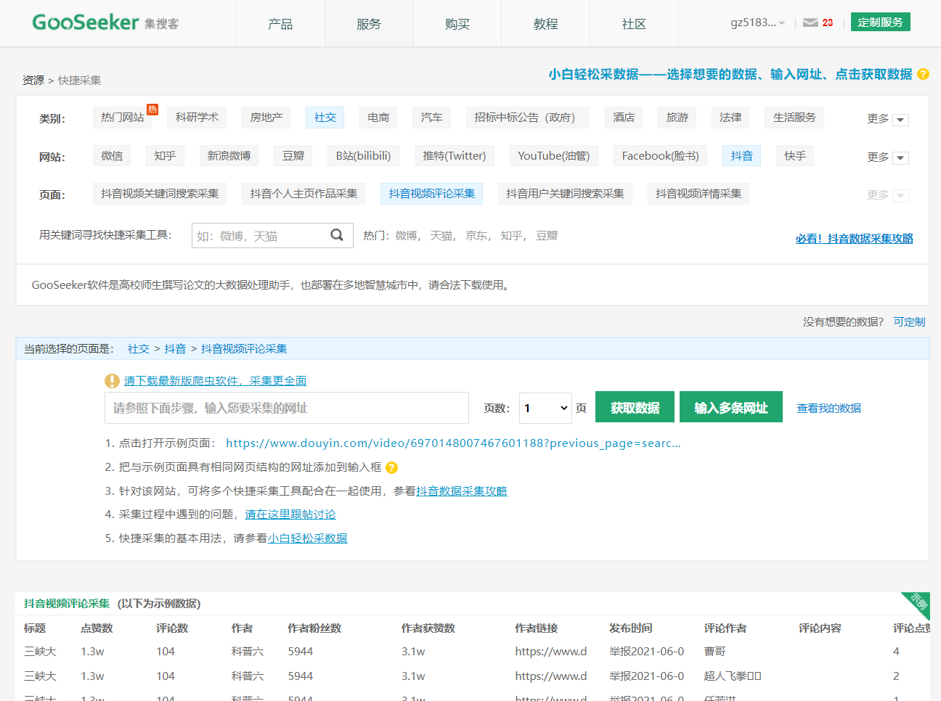This screenshot has height=701, width=941.
Task: Click the help icon beside step 2
Action: coord(391,467)
